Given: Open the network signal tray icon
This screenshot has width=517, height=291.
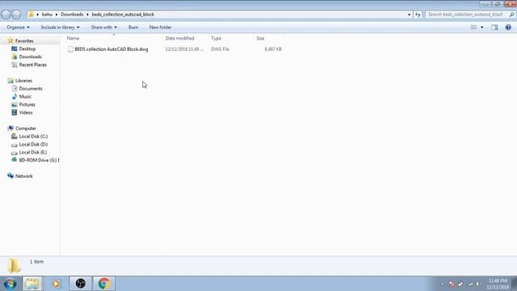Looking at the screenshot, I should click(470, 284).
